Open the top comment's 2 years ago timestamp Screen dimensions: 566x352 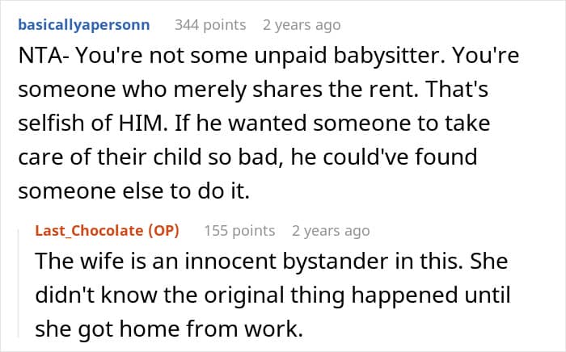302,25
